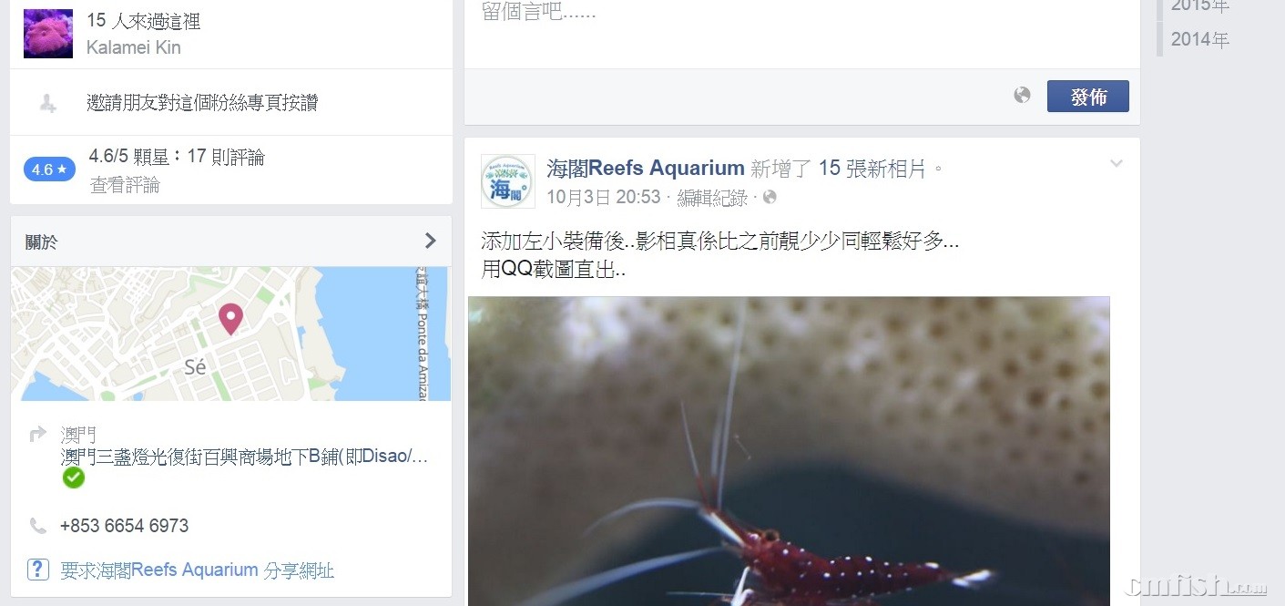Open the shrimp photo in the post
The image size is (1285, 606).
coord(789,451)
